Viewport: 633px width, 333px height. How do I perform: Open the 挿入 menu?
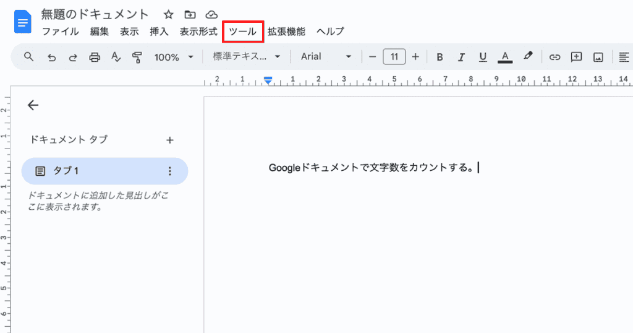[159, 32]
